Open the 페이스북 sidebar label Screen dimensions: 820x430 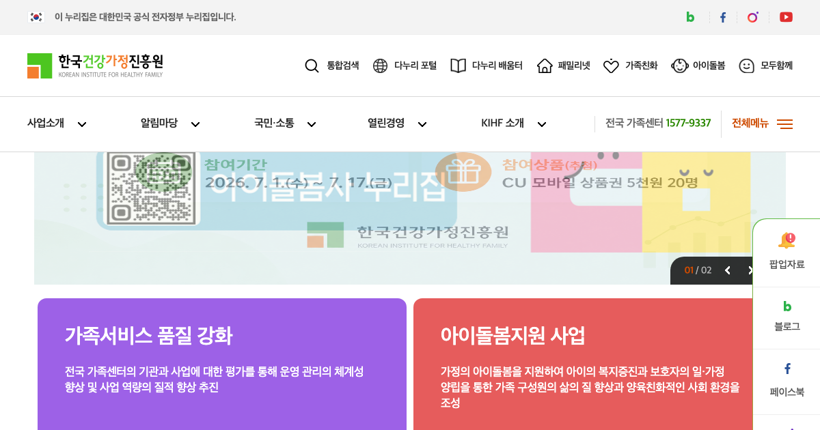(787, 392)
